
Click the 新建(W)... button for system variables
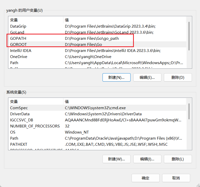pyautogui.click(x=116, y=159)
